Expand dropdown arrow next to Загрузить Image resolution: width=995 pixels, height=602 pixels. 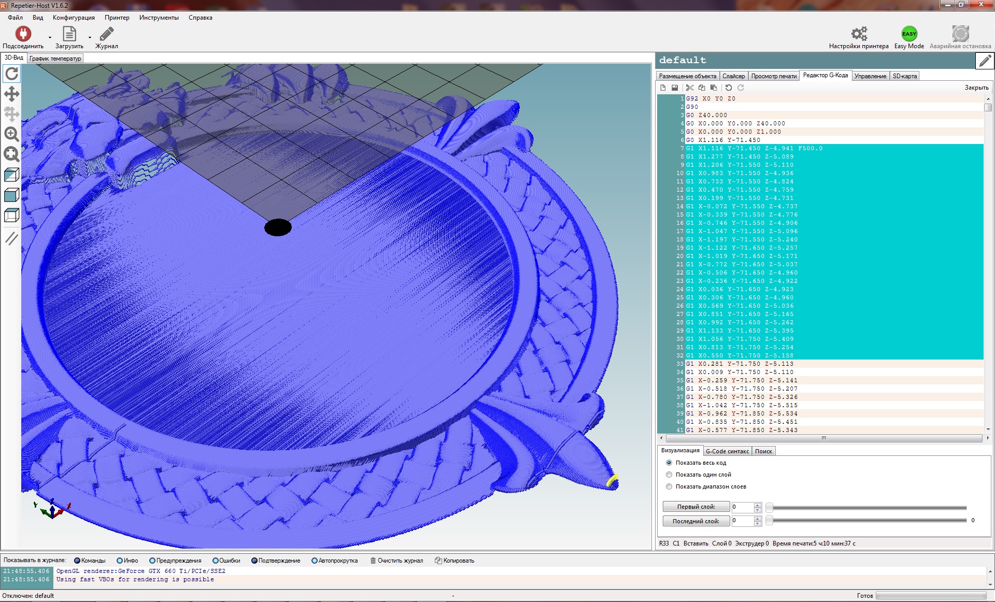(x=90, y=37)
